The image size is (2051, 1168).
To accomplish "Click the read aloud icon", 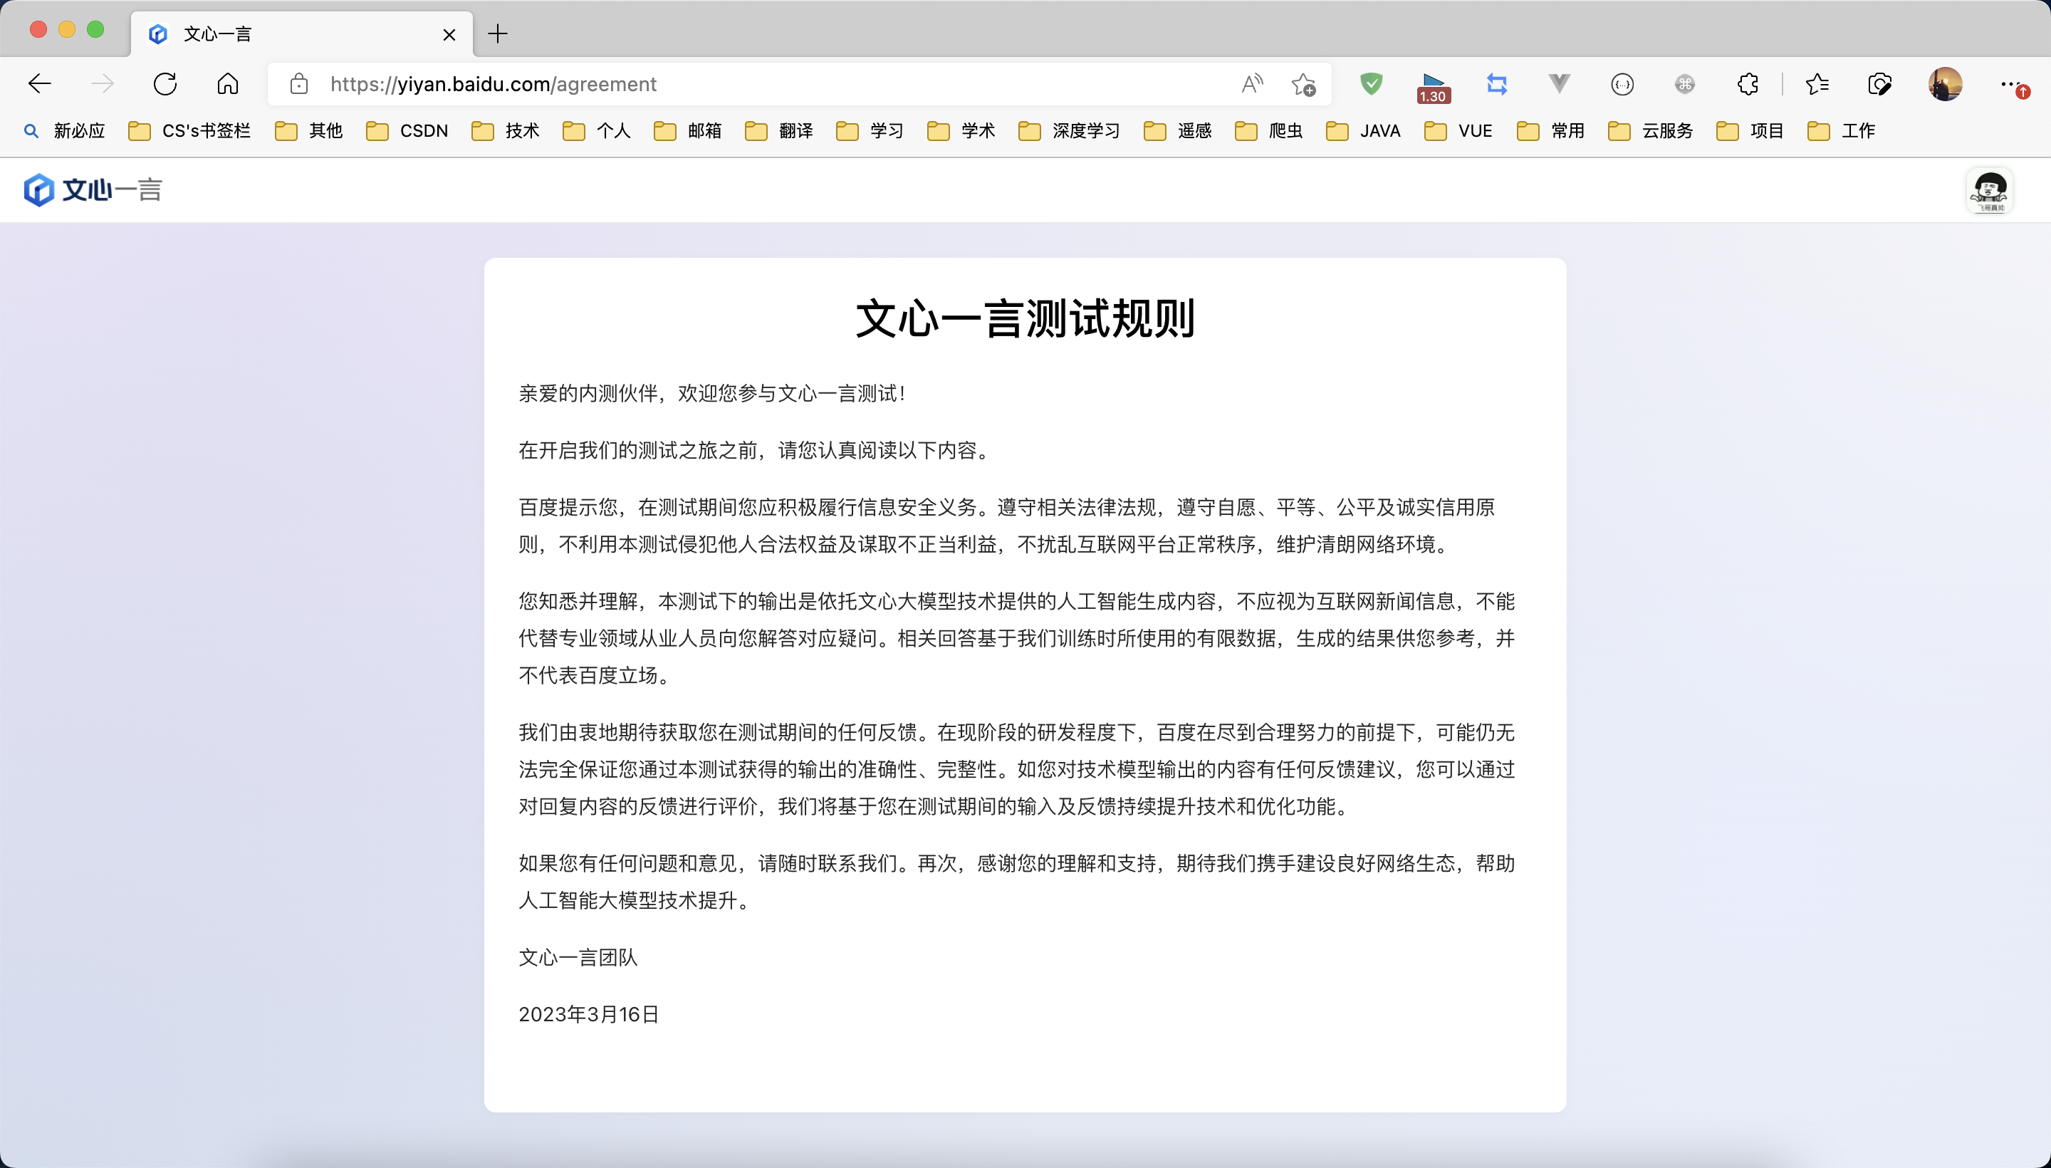I will click(x=1252, y=83).
